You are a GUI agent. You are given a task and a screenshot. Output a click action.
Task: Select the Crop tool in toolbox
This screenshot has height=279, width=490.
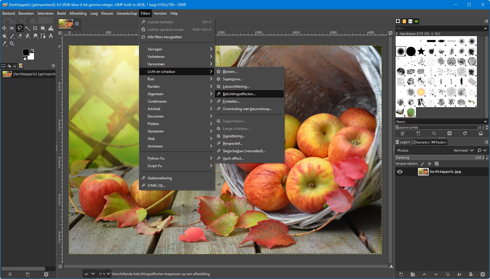coord(35,28)
